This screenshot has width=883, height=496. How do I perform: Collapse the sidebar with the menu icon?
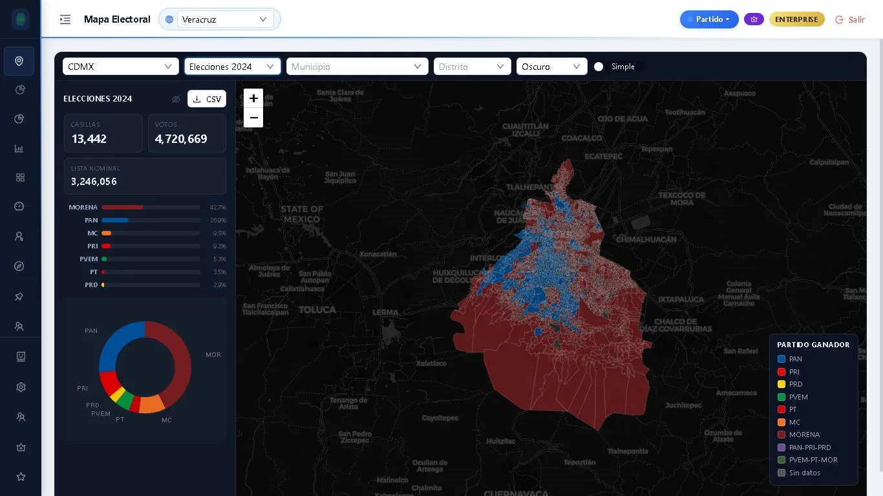[x=65, y=19]
